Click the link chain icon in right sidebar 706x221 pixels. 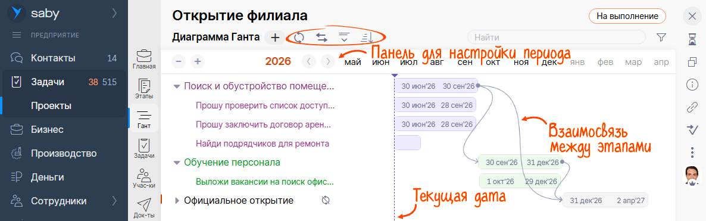(692, 107)
